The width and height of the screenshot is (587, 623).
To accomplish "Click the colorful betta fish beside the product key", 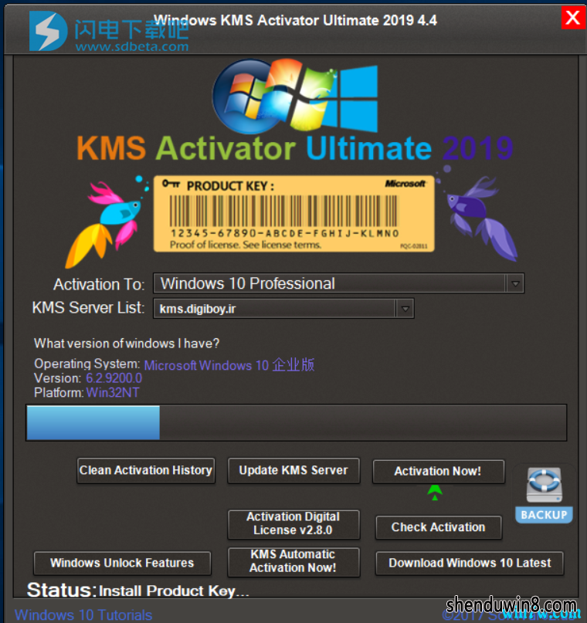I will (107, 222).
